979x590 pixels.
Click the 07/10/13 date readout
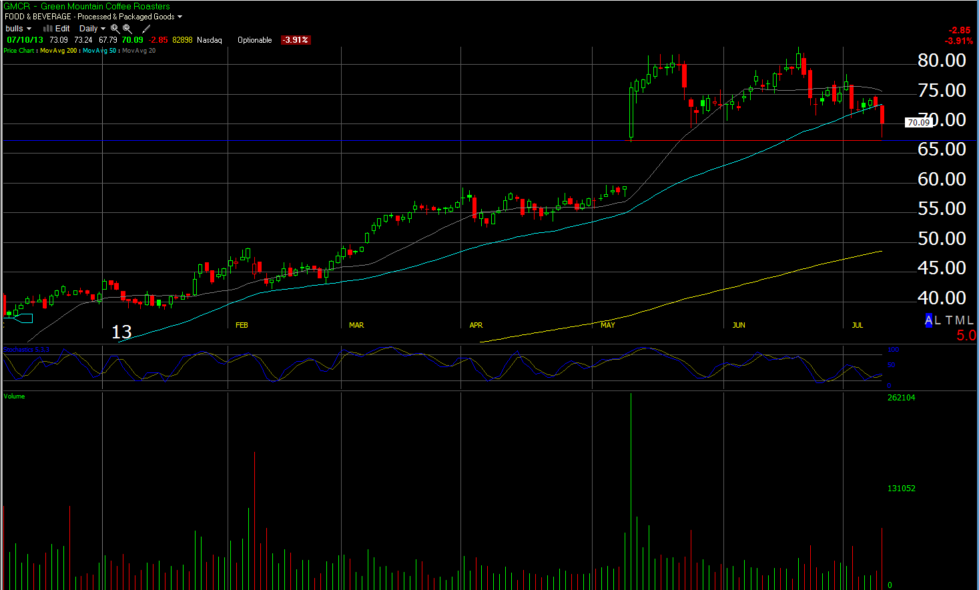pos(25,40)
